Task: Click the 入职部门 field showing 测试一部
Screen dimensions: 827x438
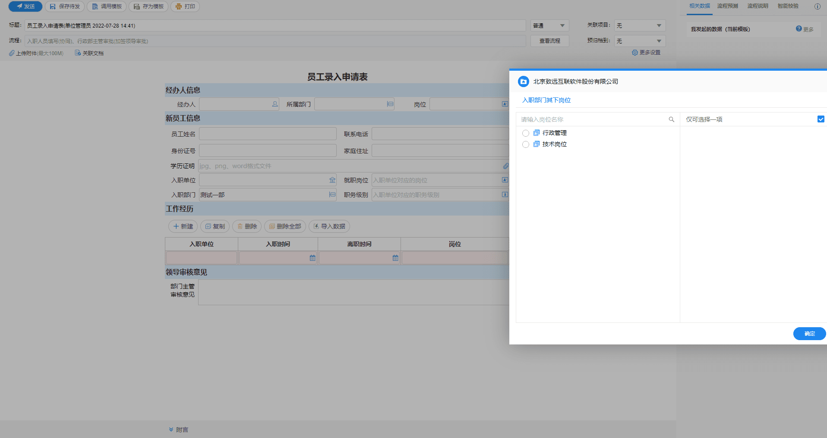Action: 268,195
